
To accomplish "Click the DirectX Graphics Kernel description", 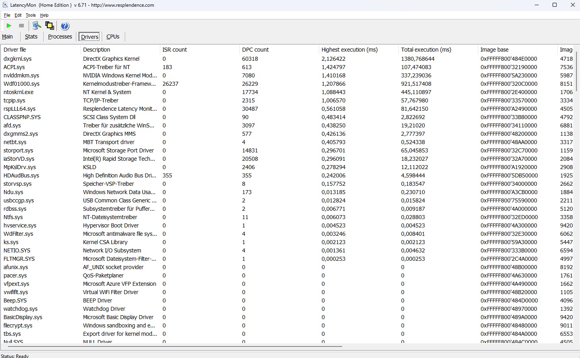I will (111, 59).
